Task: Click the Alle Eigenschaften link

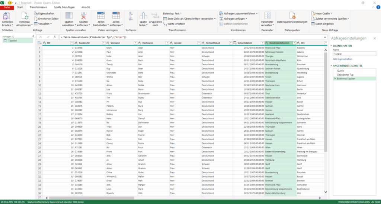Action: click(343, 59)
